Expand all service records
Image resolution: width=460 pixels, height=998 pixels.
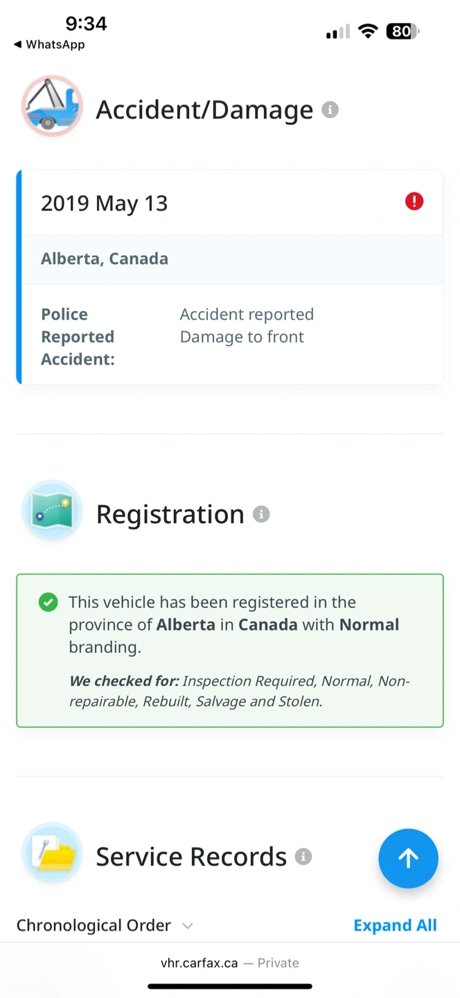point(395,925)
